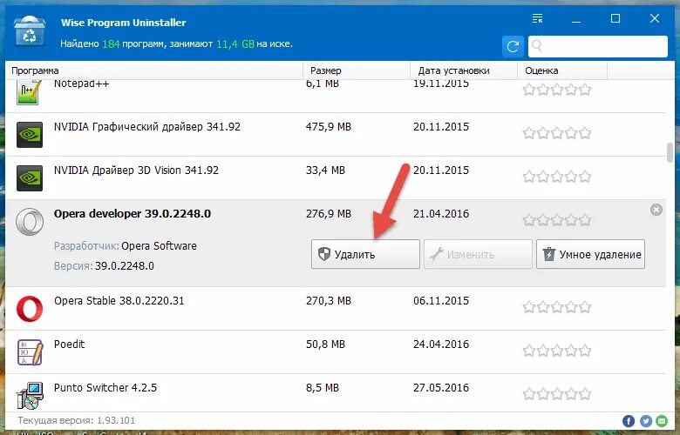The width and height of the screenshot is (680, 435).
Task: Rate Opera developer with one star
Action: pyautogui.click(x=529, y=220)
